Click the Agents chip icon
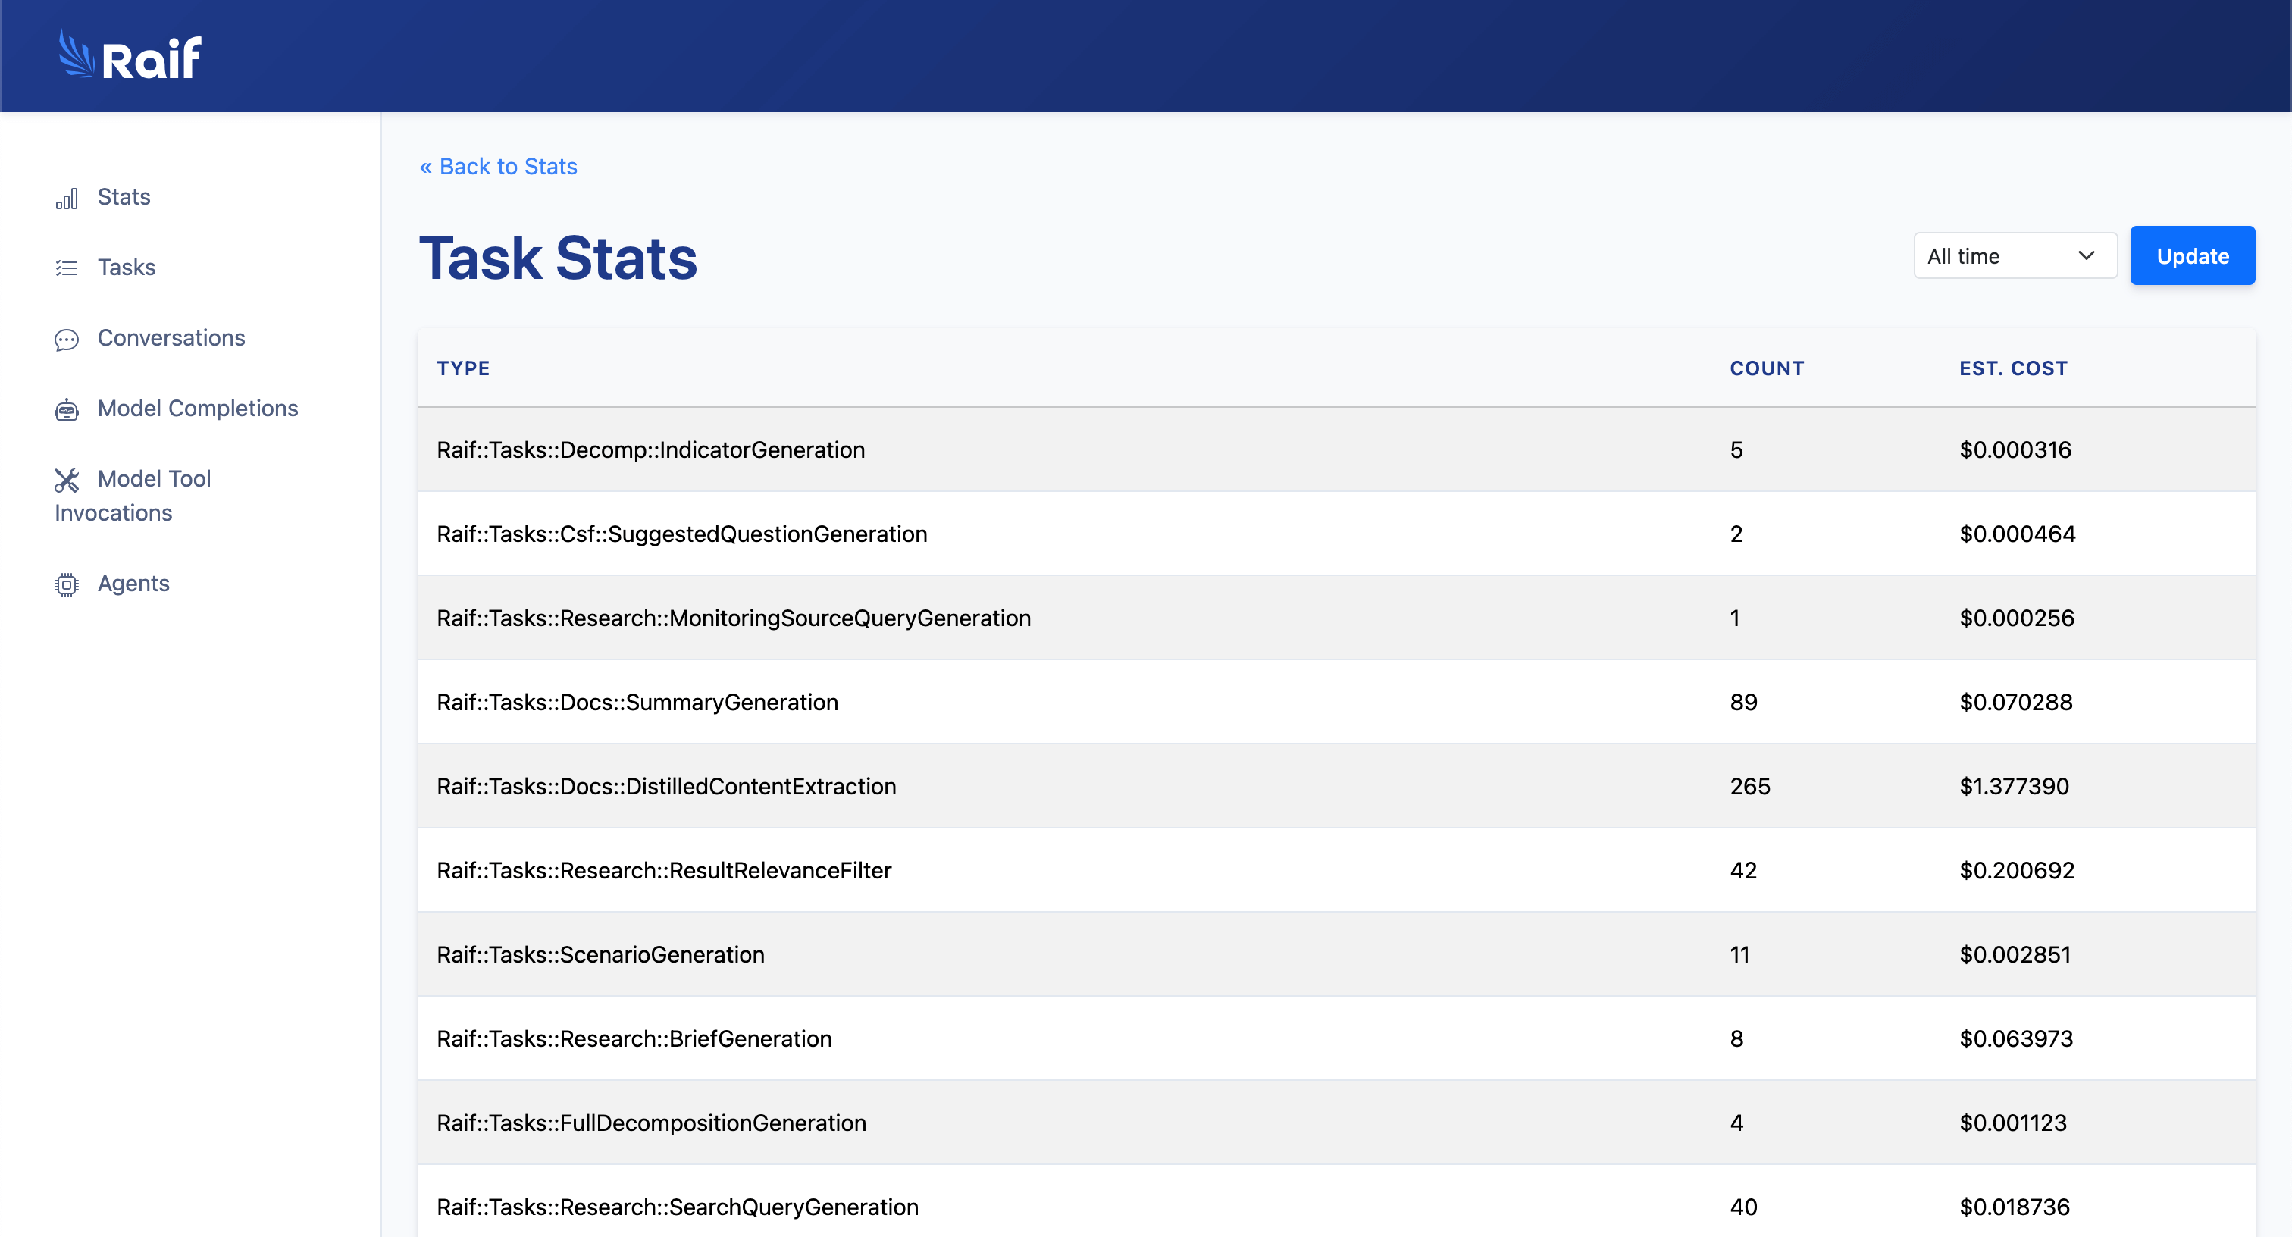2292x1237 pixels. pos(67,584)
